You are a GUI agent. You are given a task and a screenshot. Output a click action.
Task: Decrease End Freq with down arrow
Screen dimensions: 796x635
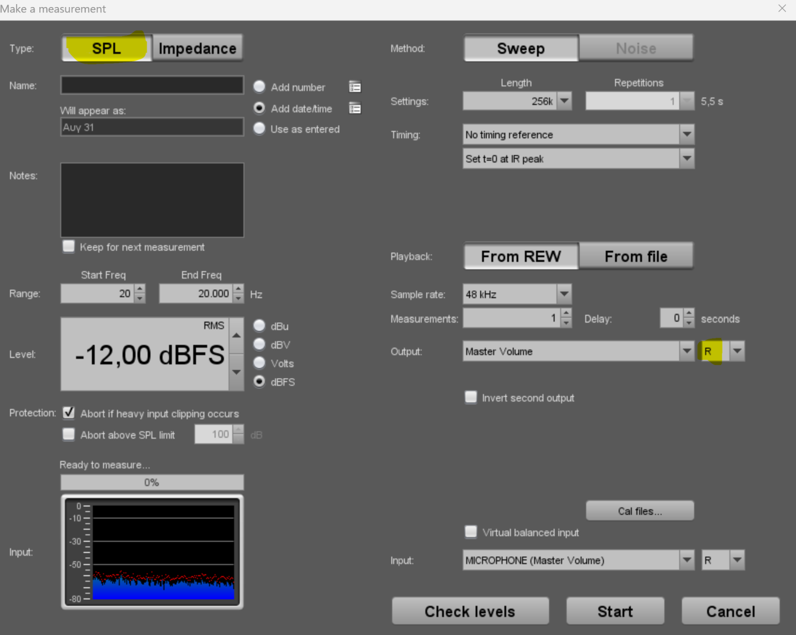(238, 298)
